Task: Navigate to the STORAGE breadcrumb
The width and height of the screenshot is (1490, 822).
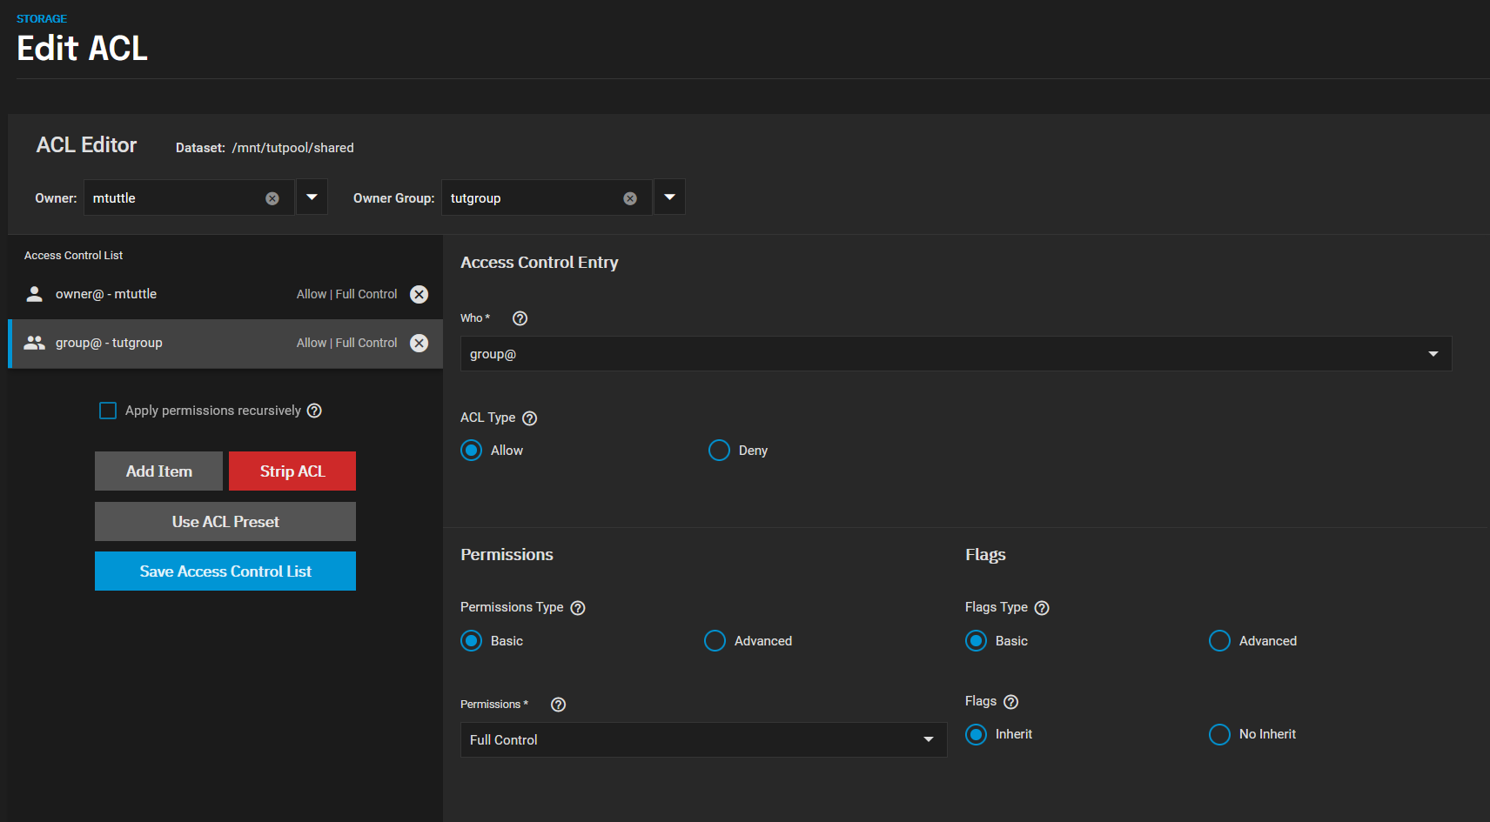Action: point(41,18)
